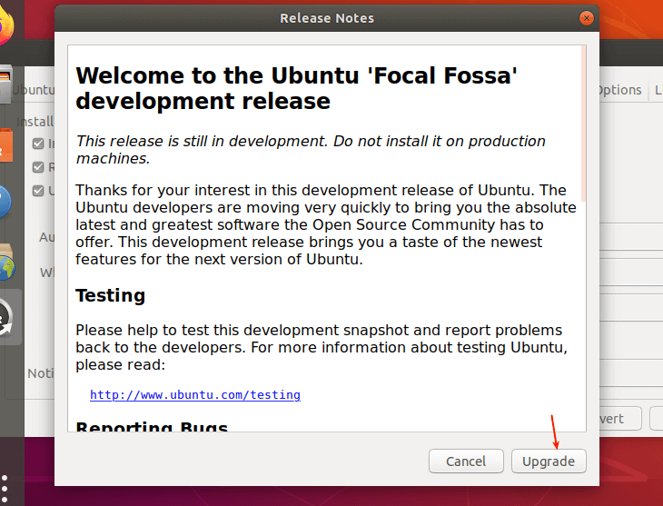This screenshot has width=663, height=506.
Task: Click the Release Notes title bar
Action: (327, 18)
